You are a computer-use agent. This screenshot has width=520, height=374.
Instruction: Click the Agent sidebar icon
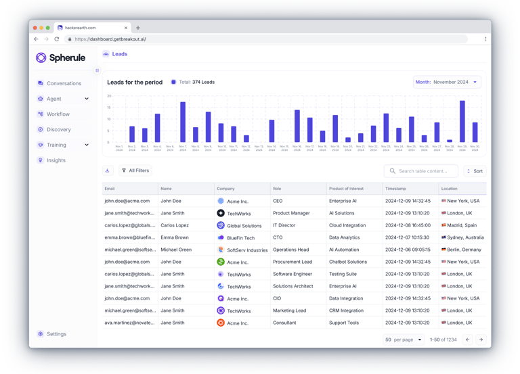41,99
